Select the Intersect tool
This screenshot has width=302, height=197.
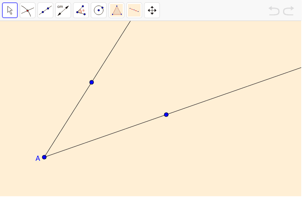(x=28, y=10)
